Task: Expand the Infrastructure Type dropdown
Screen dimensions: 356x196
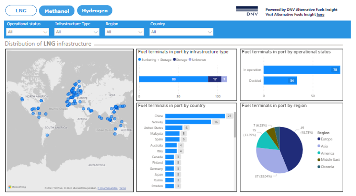Action: click(77, 32)
